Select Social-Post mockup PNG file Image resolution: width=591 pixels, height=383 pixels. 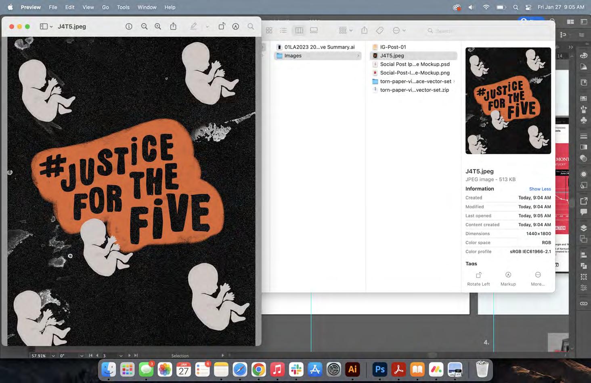pyautogui.click(x=415, y=73)
